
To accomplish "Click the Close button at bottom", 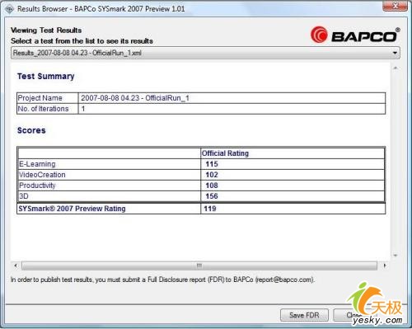I will click(354, 315).
